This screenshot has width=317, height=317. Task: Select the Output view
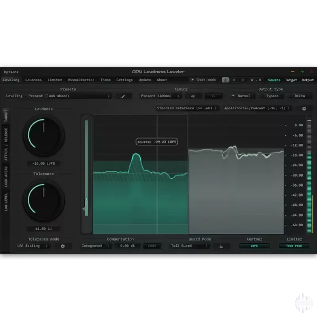pos(307,80)
